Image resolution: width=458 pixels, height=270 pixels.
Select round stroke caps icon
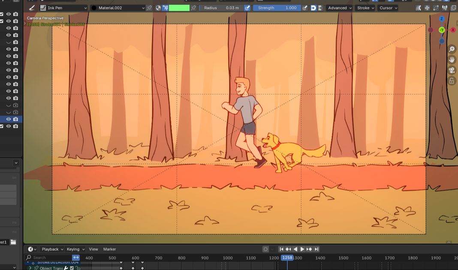(313, 8)
